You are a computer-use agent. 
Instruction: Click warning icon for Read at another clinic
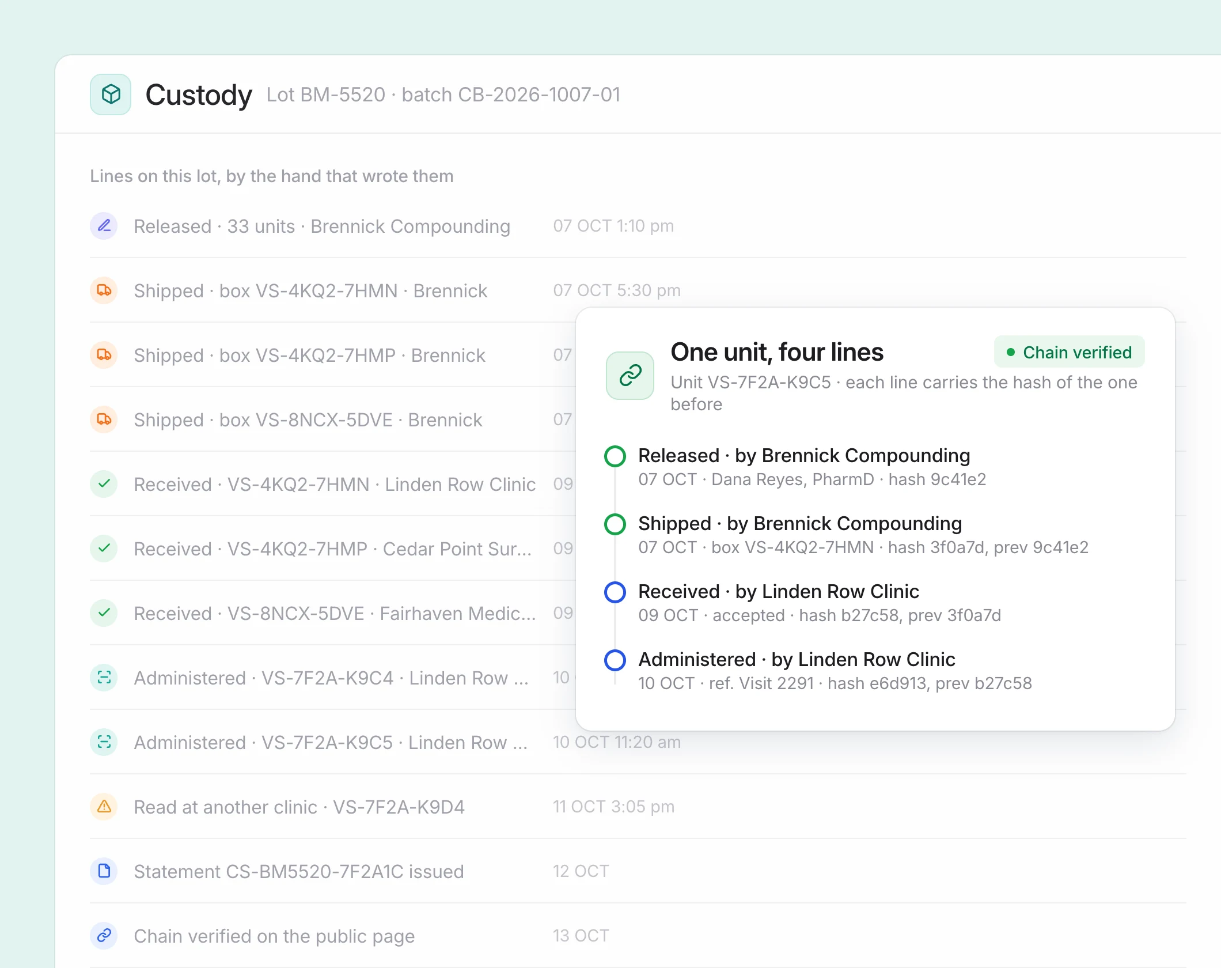pyautogui.click(x=104, y=807)
